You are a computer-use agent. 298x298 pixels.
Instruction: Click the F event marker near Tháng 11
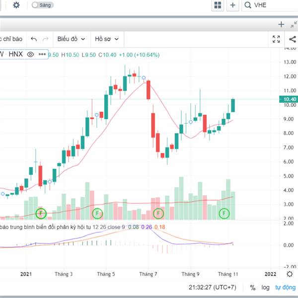tap(224, 213)
